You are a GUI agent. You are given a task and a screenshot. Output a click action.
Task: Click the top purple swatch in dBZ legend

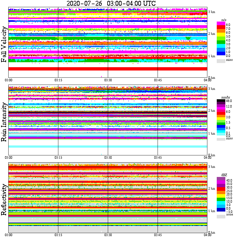(221, 179)
